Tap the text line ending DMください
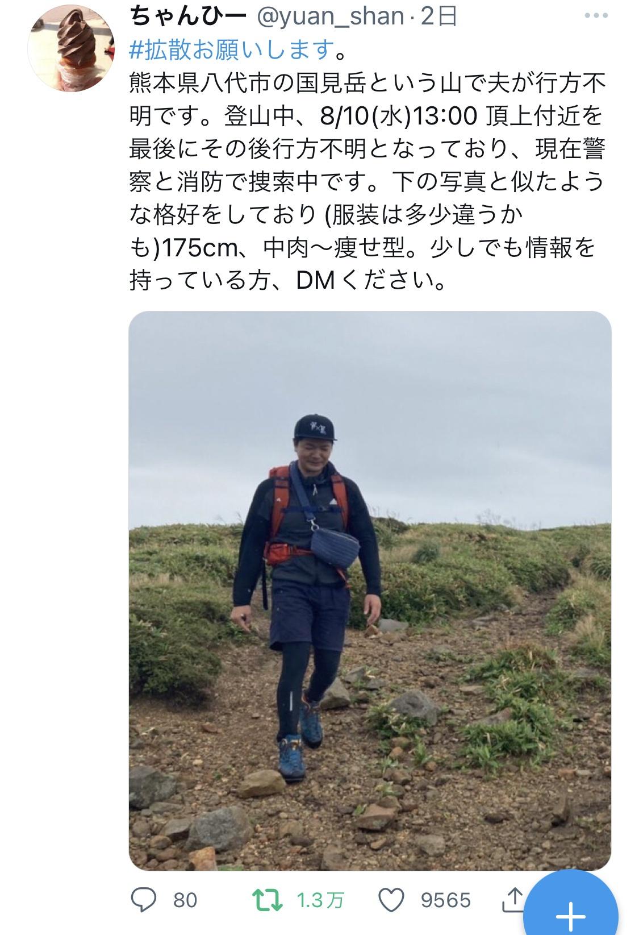 tap(287, 280)
